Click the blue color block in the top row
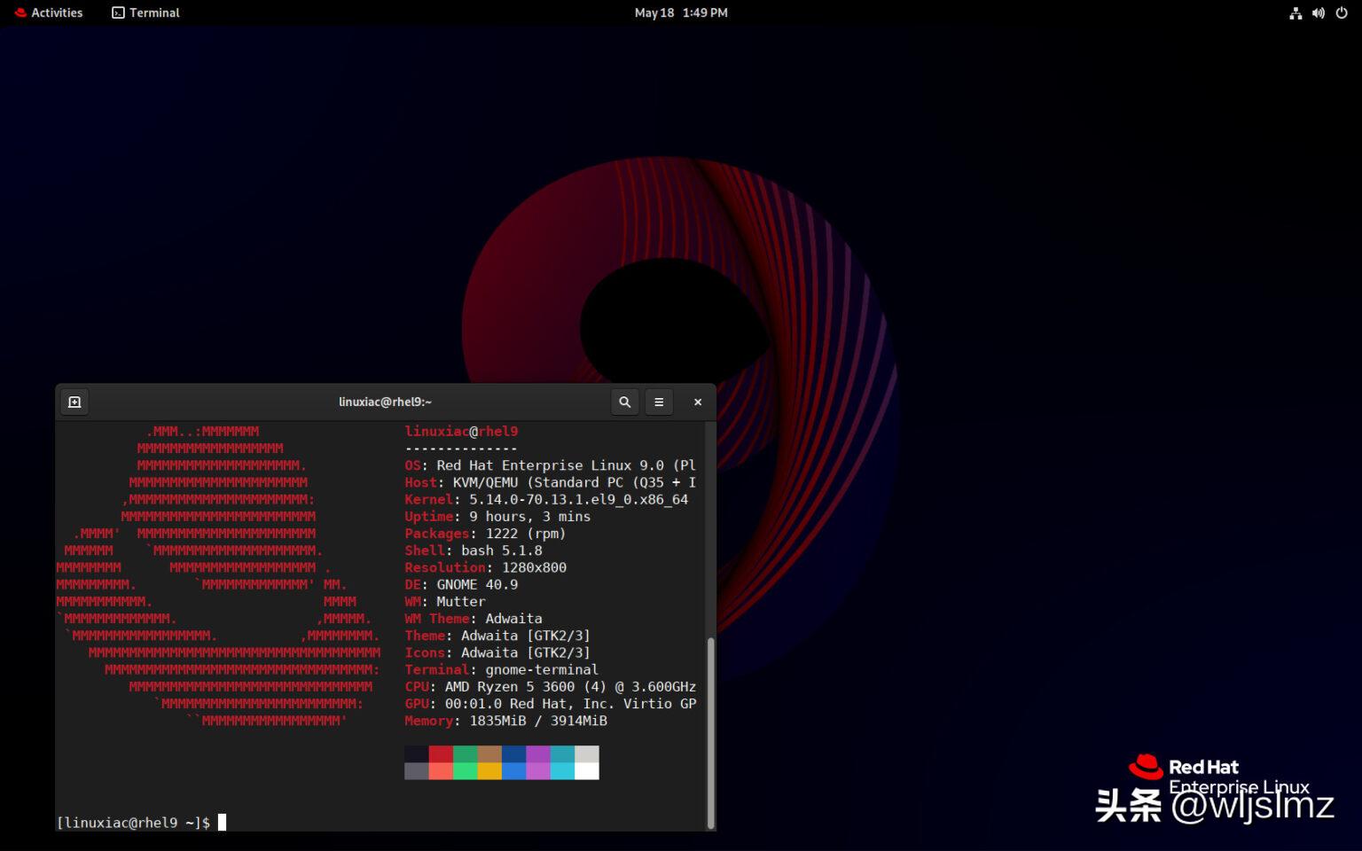This screenshot has height=851, width=1362. pos(514,753)
